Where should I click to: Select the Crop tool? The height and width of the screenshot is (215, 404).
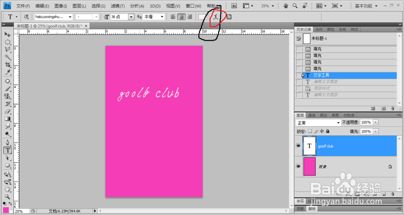[x=7, y=65]
